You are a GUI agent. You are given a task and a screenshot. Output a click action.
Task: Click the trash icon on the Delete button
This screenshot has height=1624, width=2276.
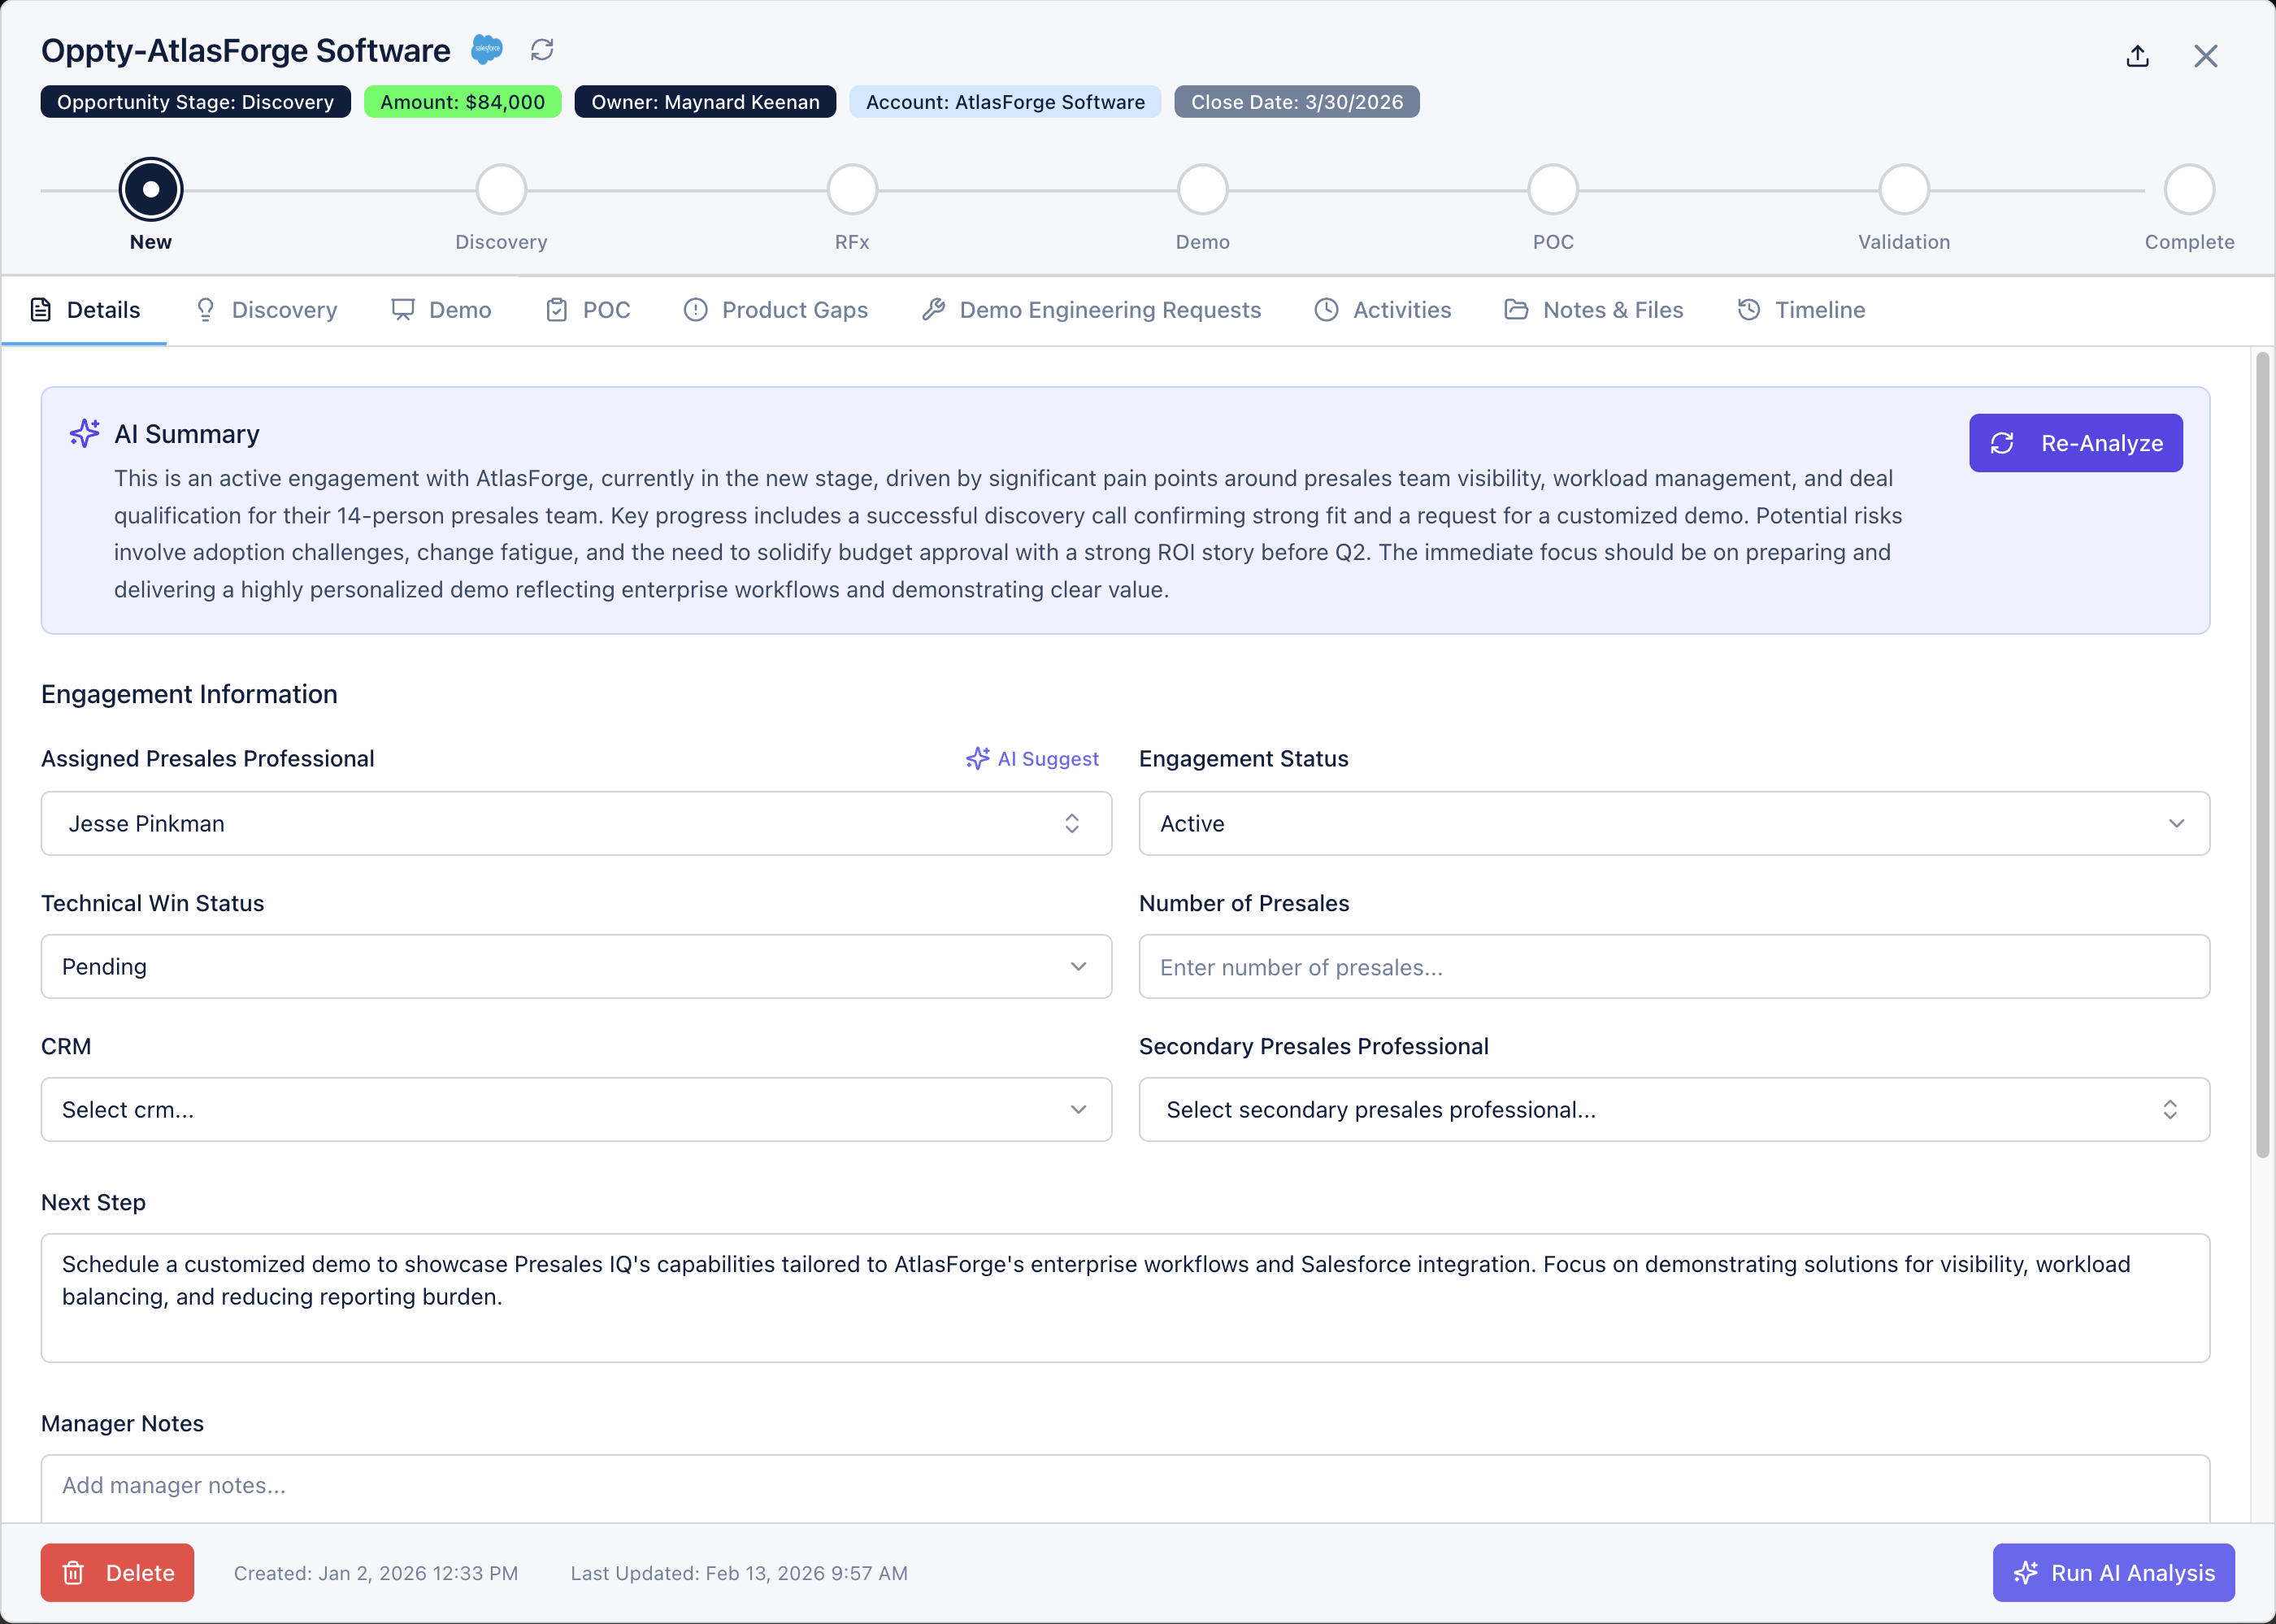click(74, 1572)
